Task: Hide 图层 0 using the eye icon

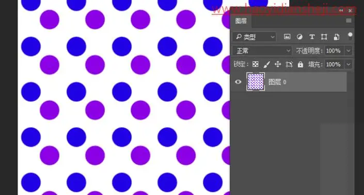Action: pyautogui.click(x=238, y=82)
